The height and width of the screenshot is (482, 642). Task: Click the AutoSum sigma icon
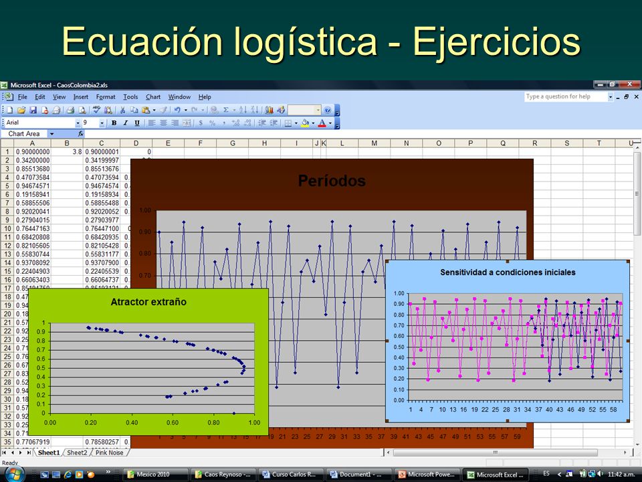(x=225, y=110)
